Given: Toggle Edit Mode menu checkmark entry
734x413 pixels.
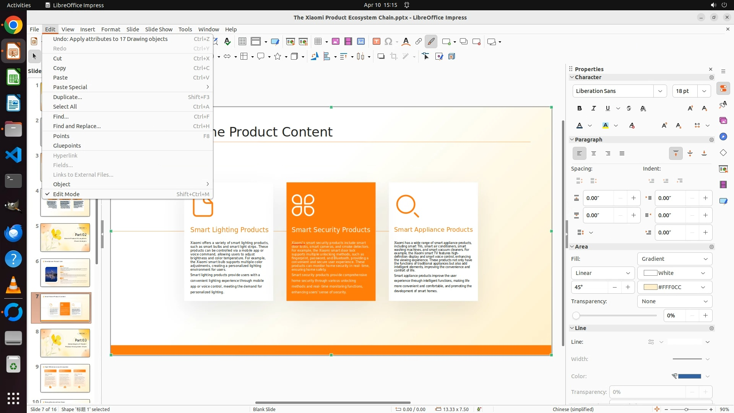Looking at the screenshot, I should pos(66,194).
